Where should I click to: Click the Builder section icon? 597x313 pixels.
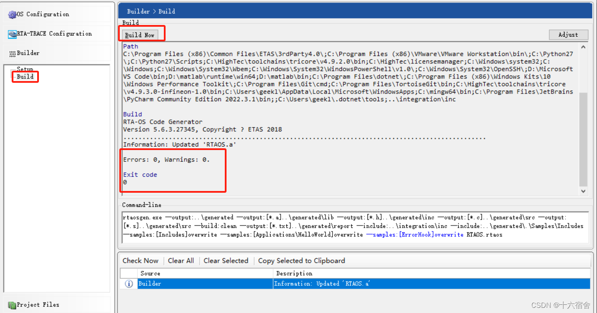pos(13,53)
